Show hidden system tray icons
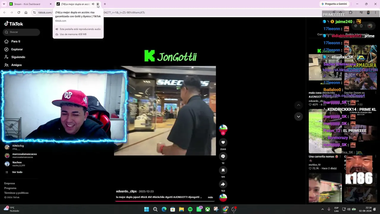Image resolution: width=380 pixels, height=214 pixels. coord(323,210)
